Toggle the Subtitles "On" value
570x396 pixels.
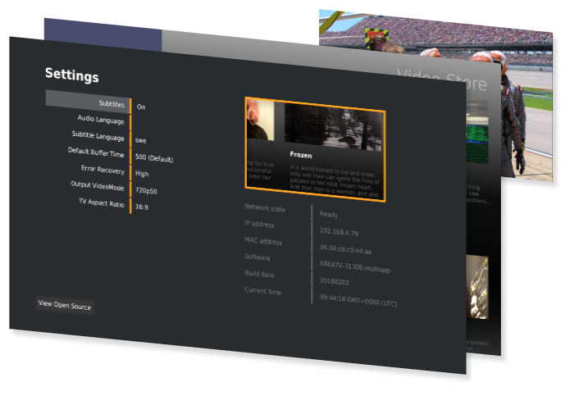pos(141,107)
